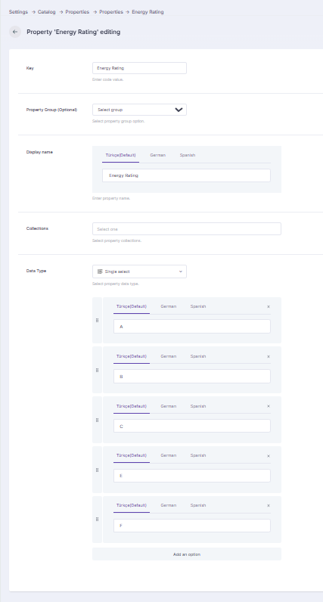323x602 pixels.
Task: Click the drag handle beside option F
Action: point(97,519)
